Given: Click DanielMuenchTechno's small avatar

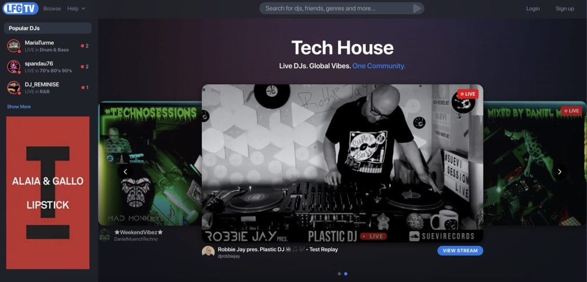Looking at the screenshot, I should click(x=104, y=235).
